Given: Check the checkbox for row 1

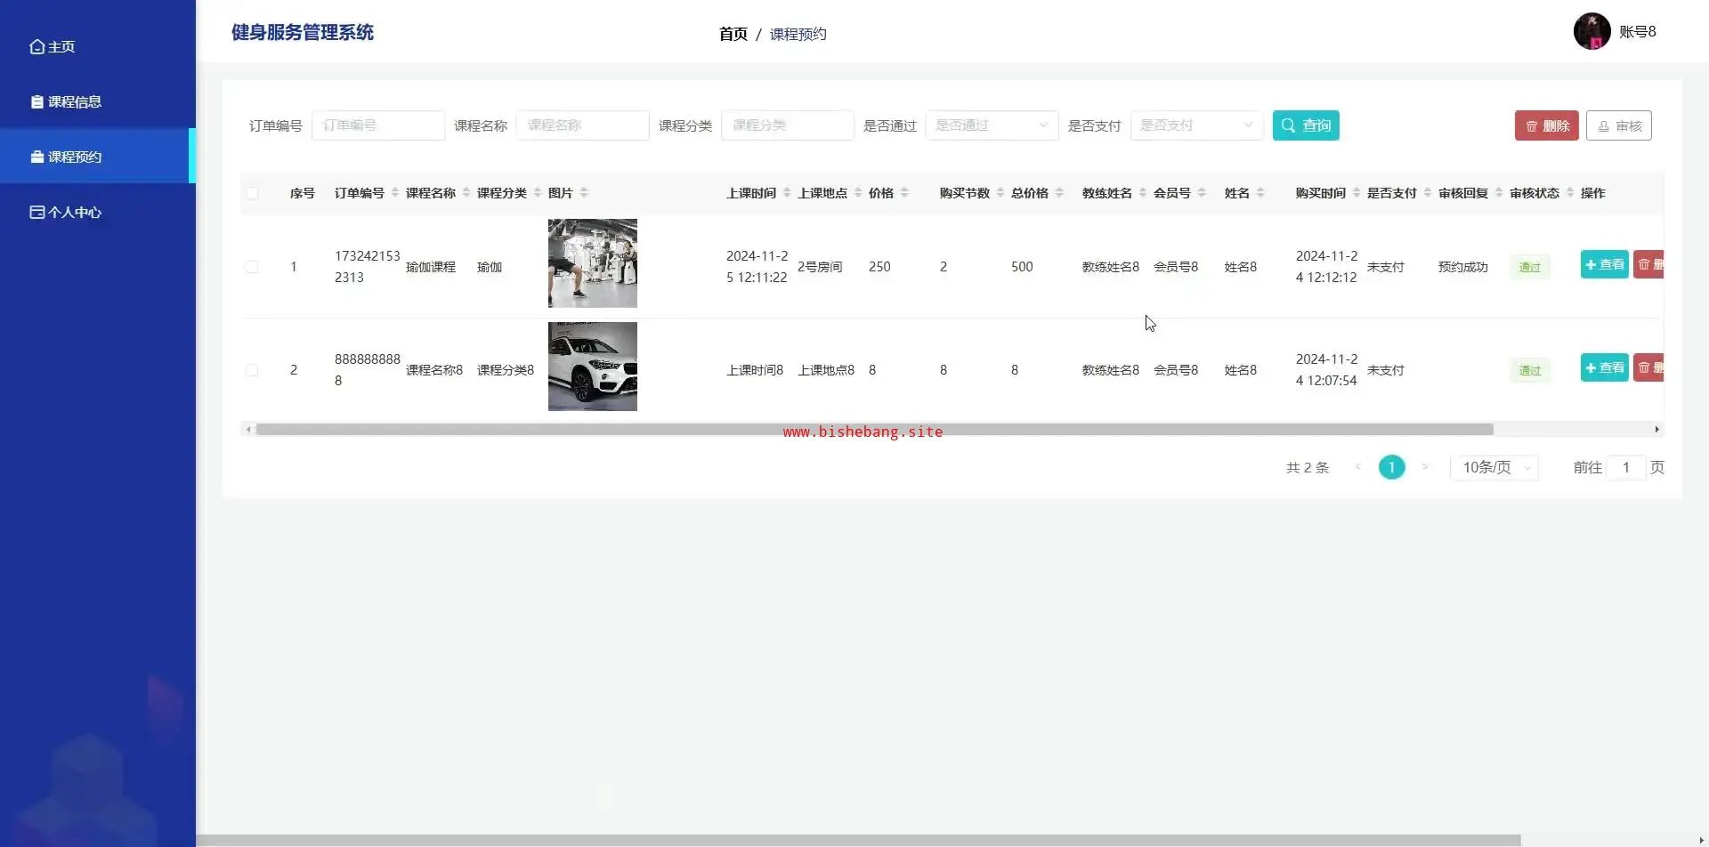Looking at the screenshot, I should [253, 267].
